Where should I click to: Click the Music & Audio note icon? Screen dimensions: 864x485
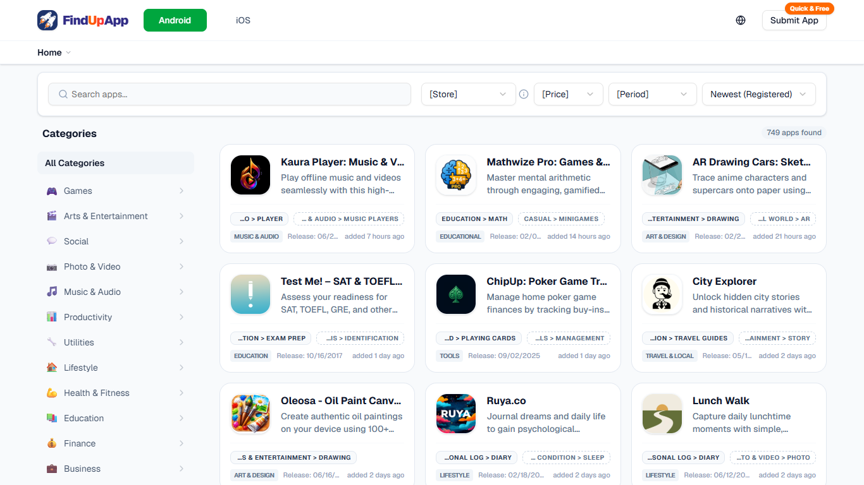pos(52,292)
